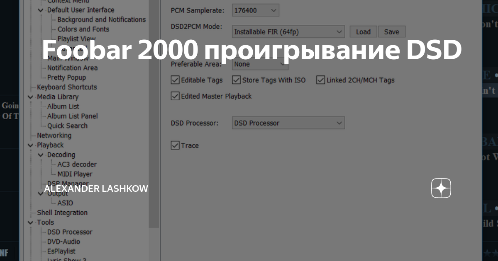The height and width of the screenshot is (261, 498).
Task: Disable Linked 2CH/MCH Tags
Action: (320, 80)
